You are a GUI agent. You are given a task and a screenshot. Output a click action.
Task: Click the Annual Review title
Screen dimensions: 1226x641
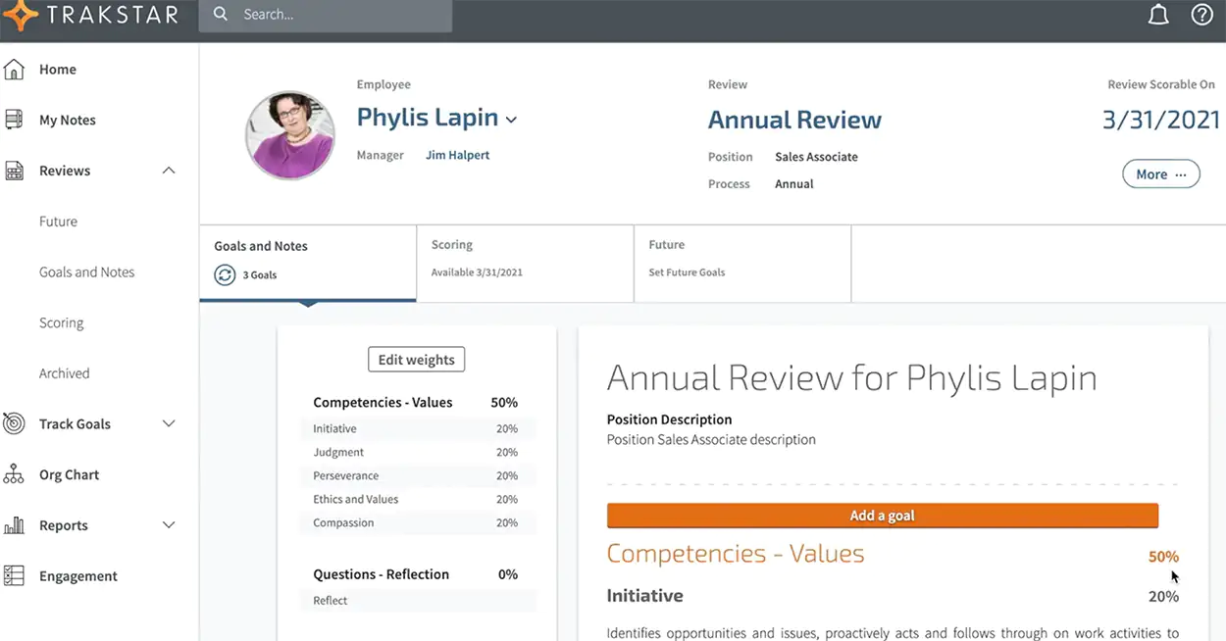click(794, 120)
